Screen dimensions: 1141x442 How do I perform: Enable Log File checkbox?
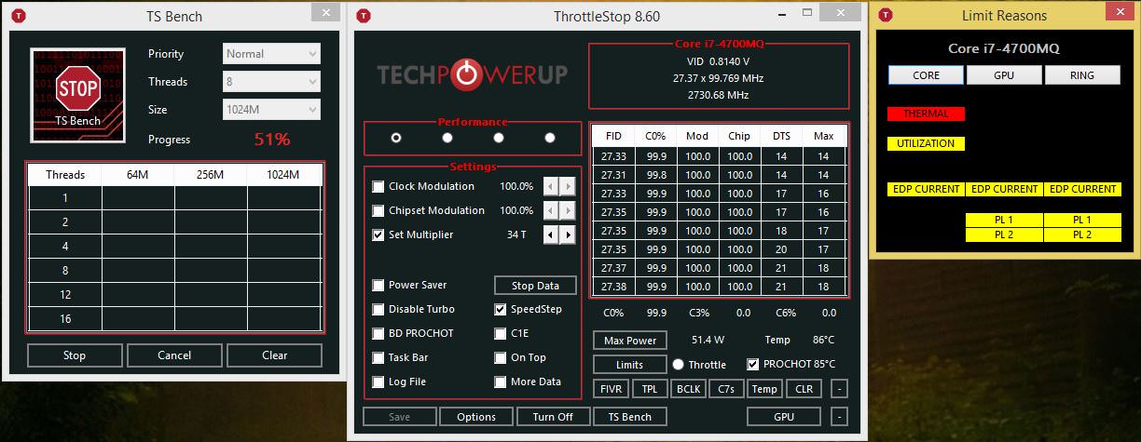[378, 382]
